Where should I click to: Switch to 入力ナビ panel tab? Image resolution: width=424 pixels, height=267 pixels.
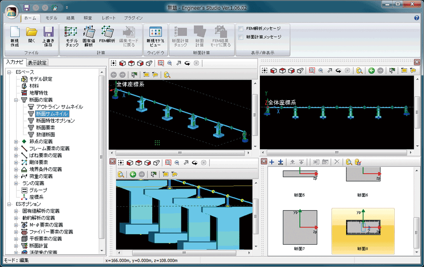[x=15, y=62]
